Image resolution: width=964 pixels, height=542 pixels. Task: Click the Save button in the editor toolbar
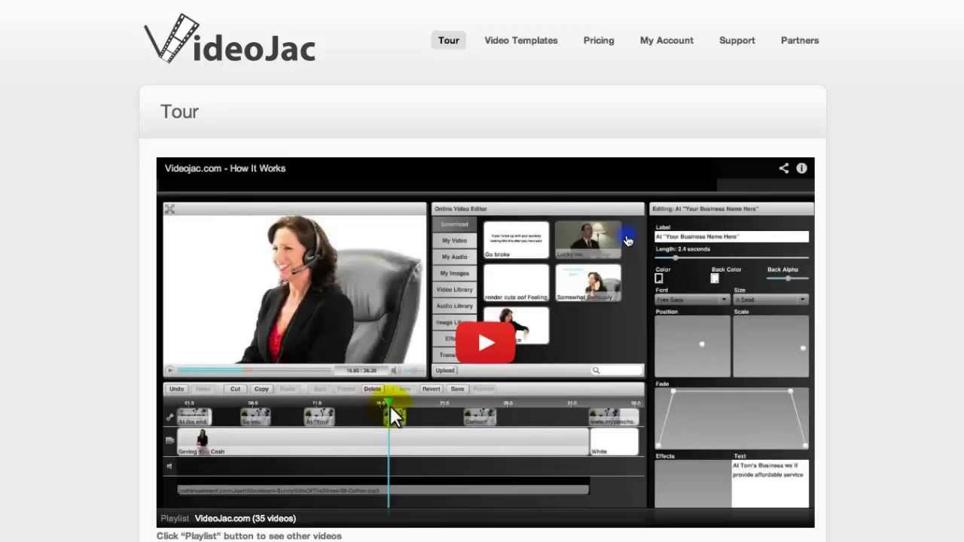[457, 389]
